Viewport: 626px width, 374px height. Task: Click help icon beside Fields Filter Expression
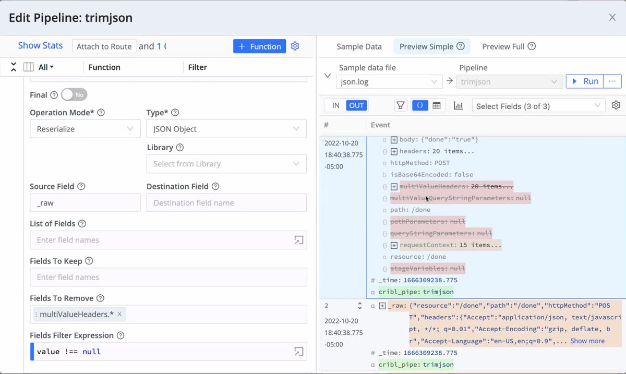pyautogui.click(x=121, y=335)
